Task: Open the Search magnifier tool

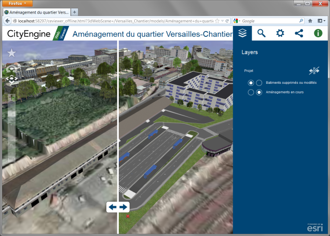Action: pos(261,33)
